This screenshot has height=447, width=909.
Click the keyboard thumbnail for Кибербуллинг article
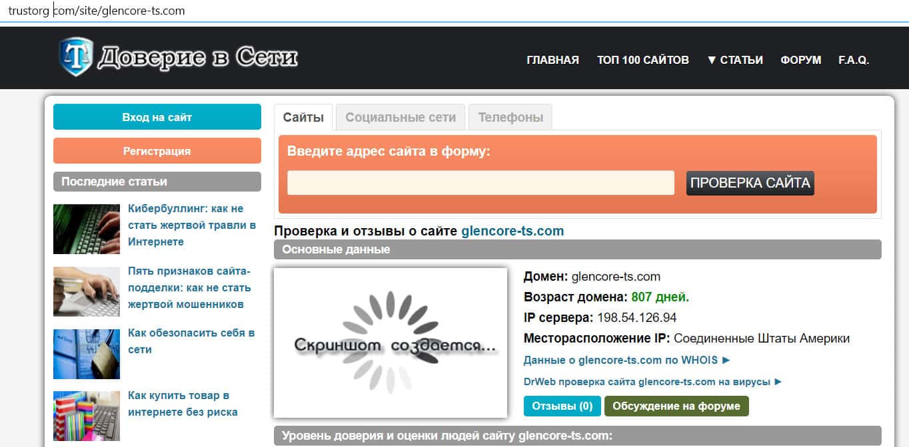coord(87,229)
